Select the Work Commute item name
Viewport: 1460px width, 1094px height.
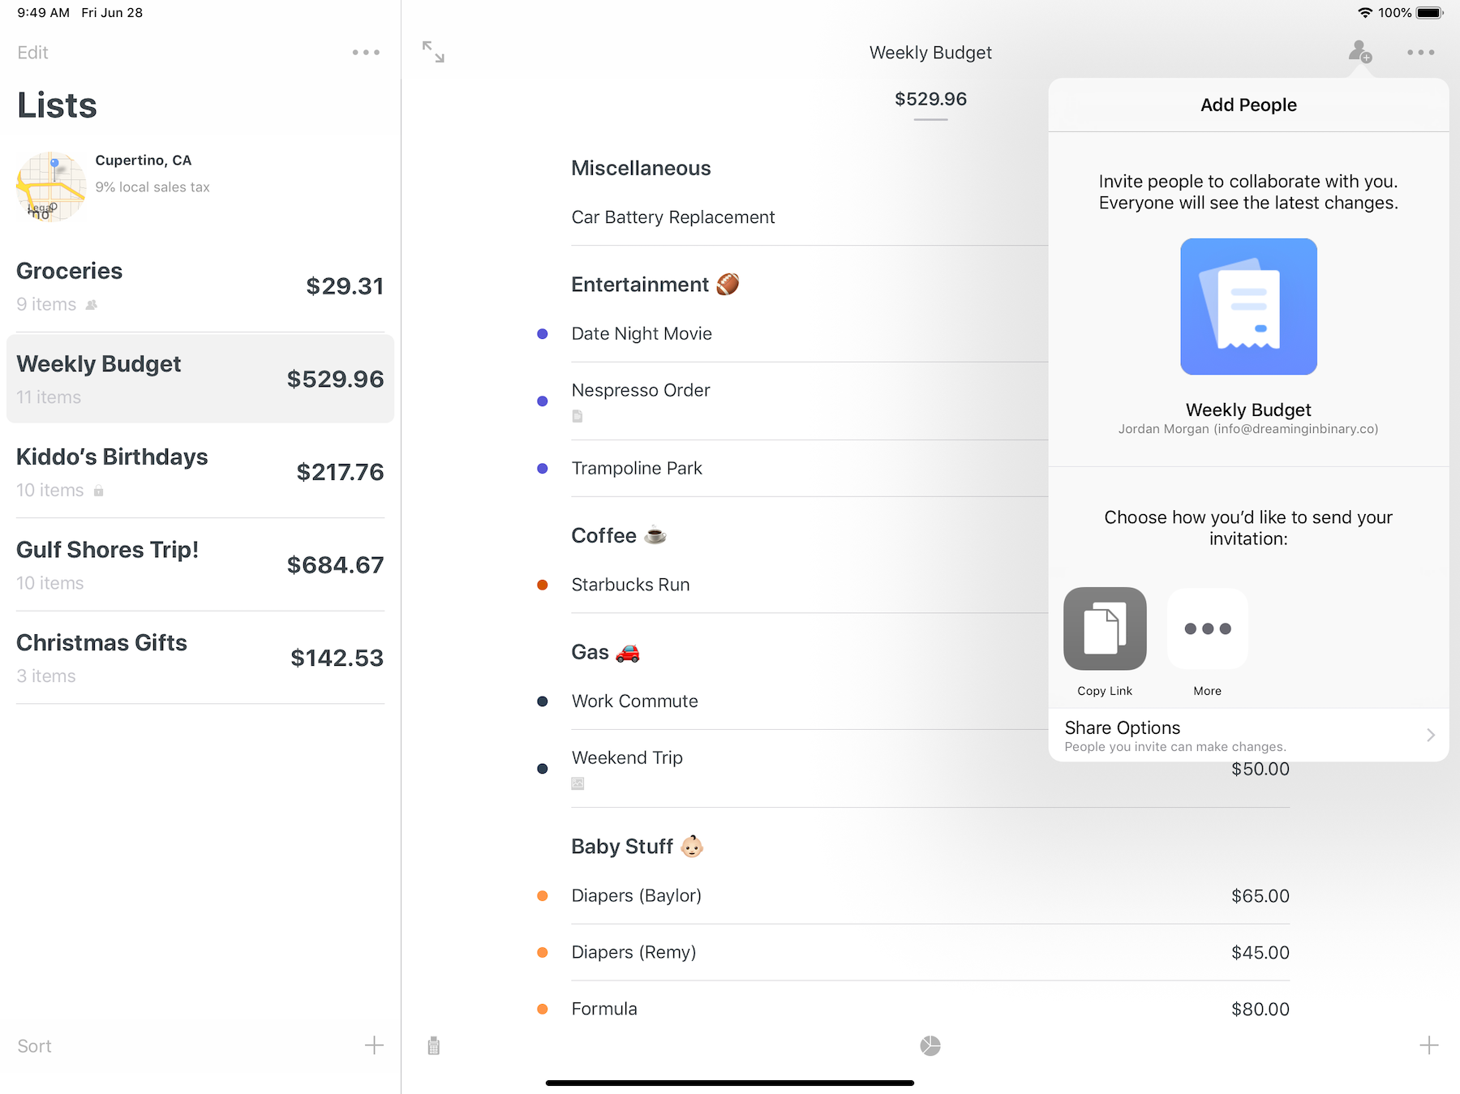(x=634, y=701)
